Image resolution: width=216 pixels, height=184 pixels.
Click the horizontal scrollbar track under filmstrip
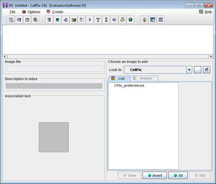click(108, 57)
